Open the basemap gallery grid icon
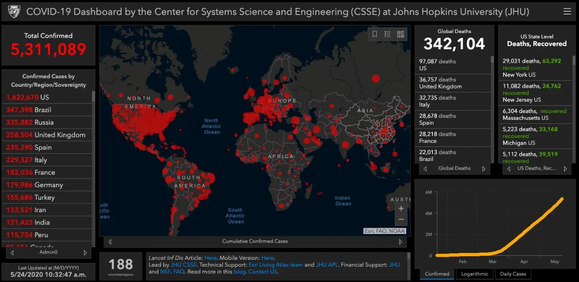 click(400, 34)
